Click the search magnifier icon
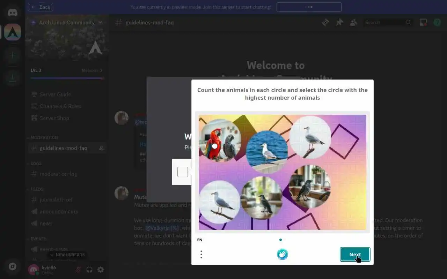Image resolution: width=447 pixels, height=279 pixels. tap(408, 22)
